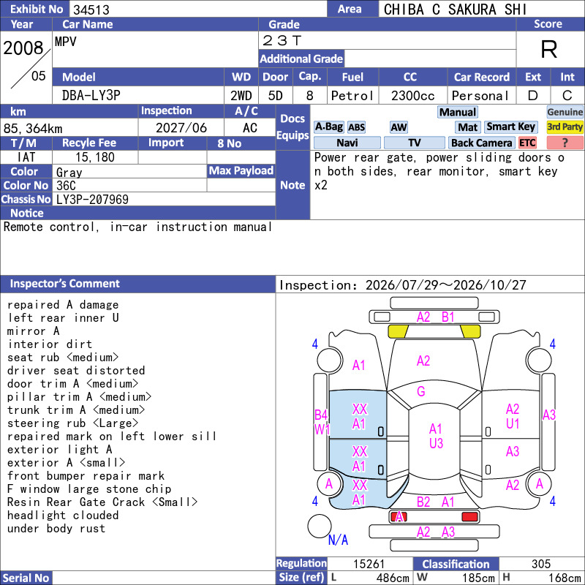Click the grade value 23T
Viewport: 585px width, 585px height.
(x=282, y=40)
